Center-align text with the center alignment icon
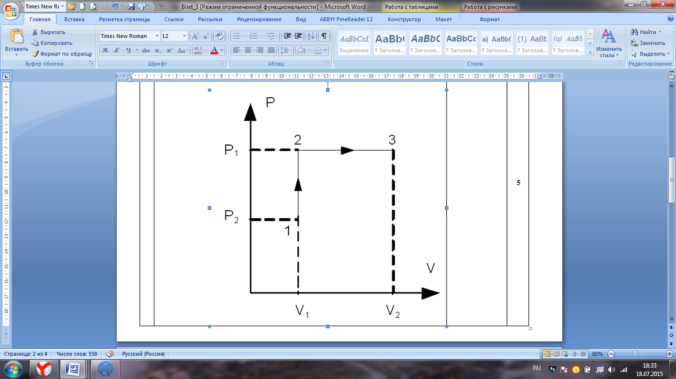The image size is (676, 379). [x=248, y=50]
